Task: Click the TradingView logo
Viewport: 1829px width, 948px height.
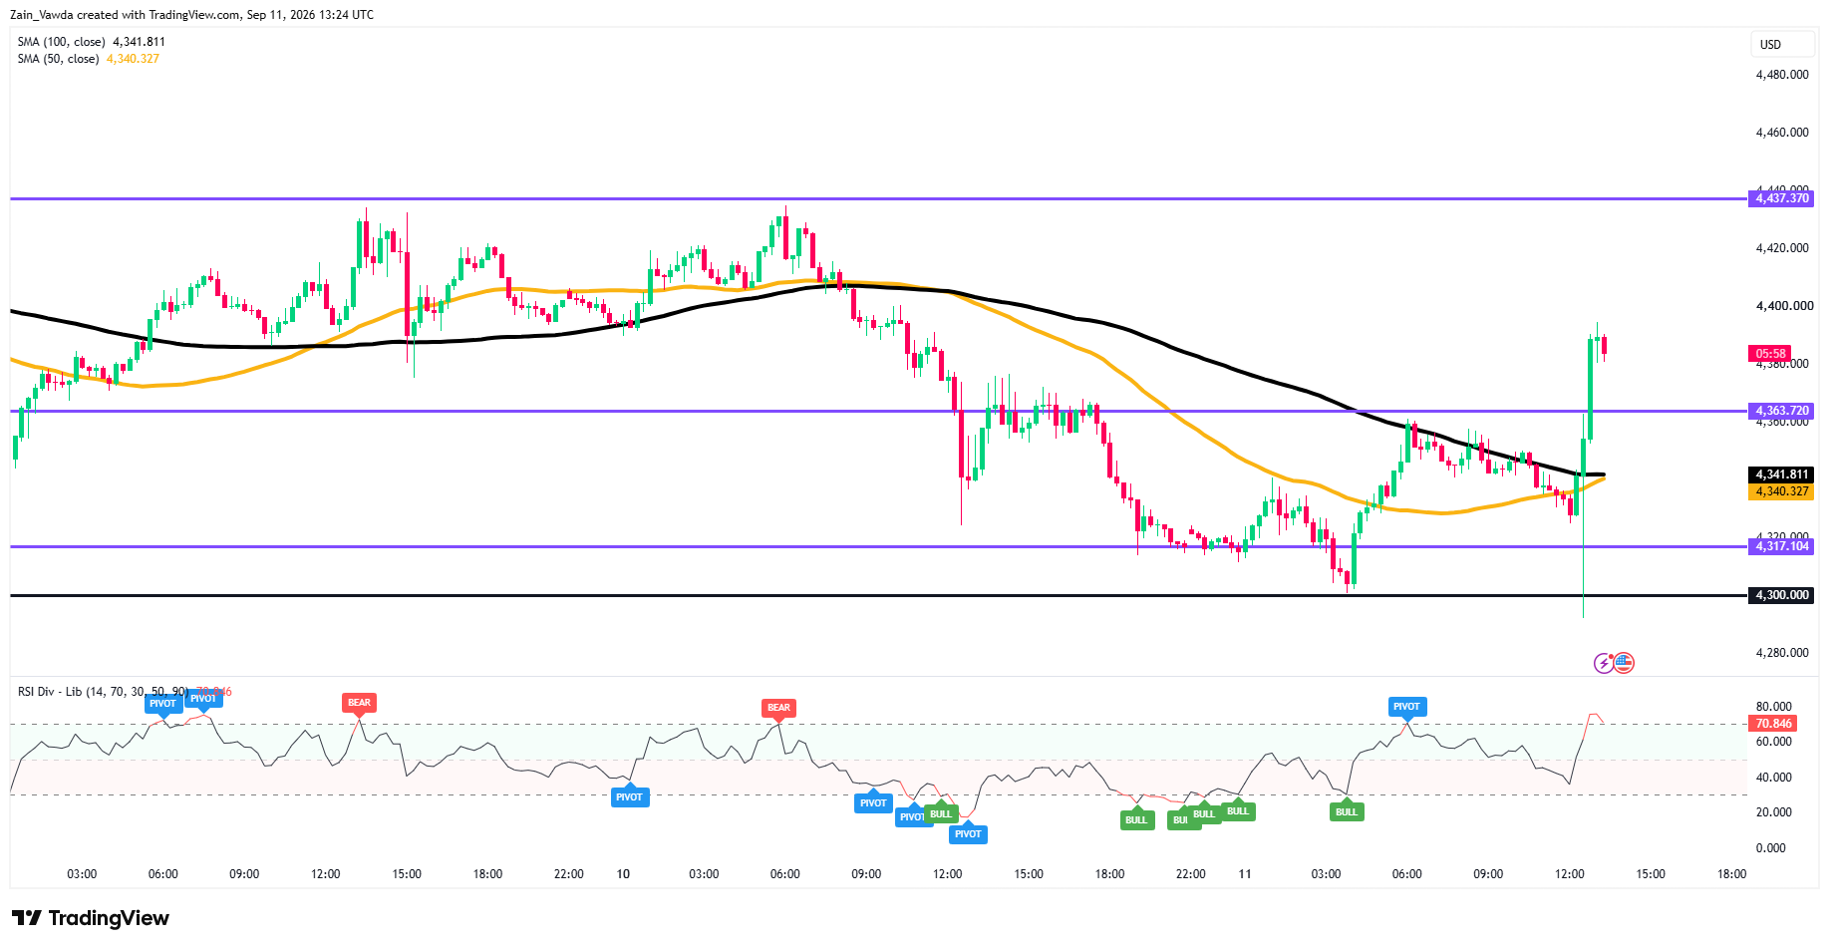Action: click(x=91, y=918)
